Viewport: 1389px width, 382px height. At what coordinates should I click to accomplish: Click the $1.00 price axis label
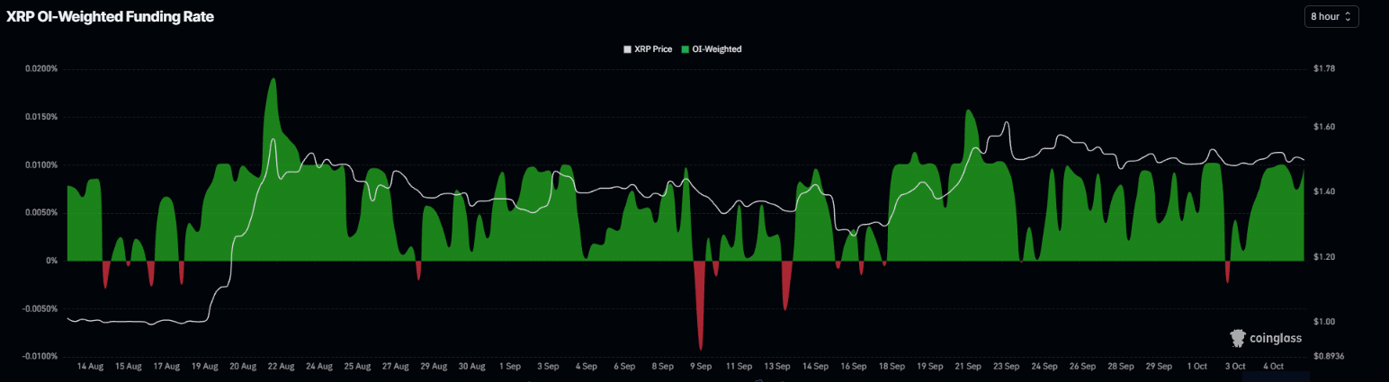tap(1323, 322)
